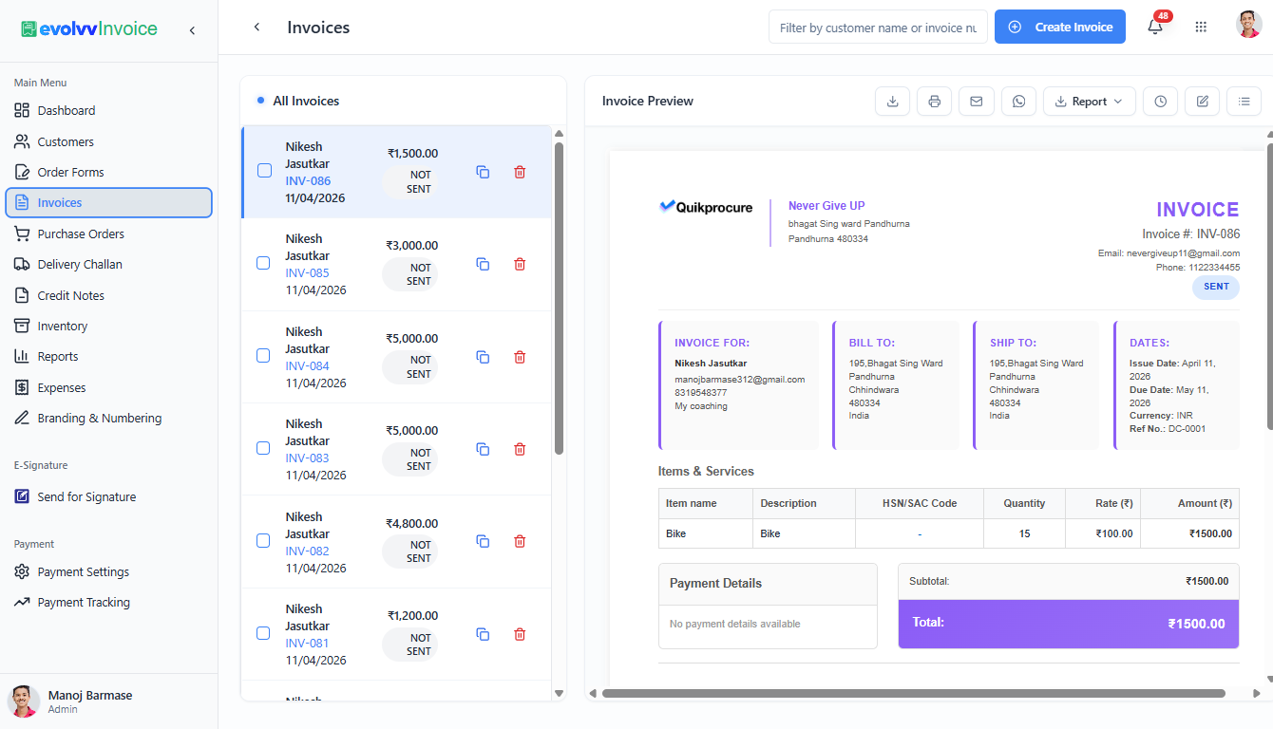The width and height of the screenshot is (1273, 729).
Task: Go back using arrow beside Invoices title
Action: (256, 28)
